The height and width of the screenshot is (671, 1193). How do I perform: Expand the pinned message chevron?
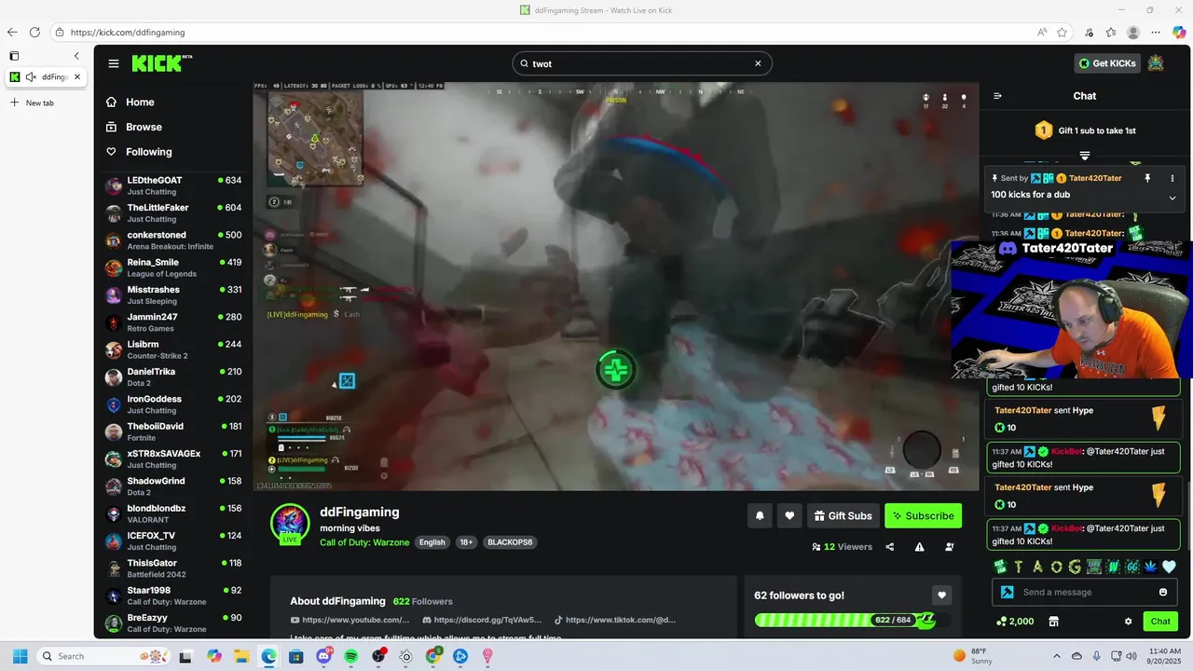pos(1172,198)
